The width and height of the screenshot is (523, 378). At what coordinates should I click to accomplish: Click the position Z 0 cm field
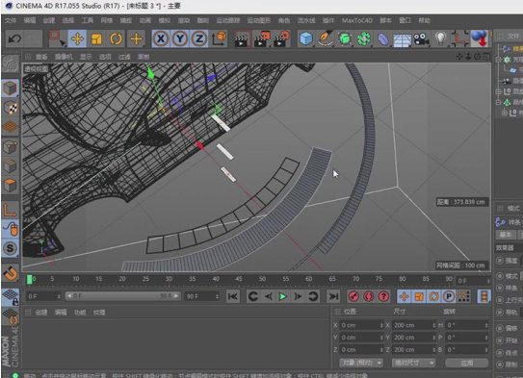coord(361,350)
